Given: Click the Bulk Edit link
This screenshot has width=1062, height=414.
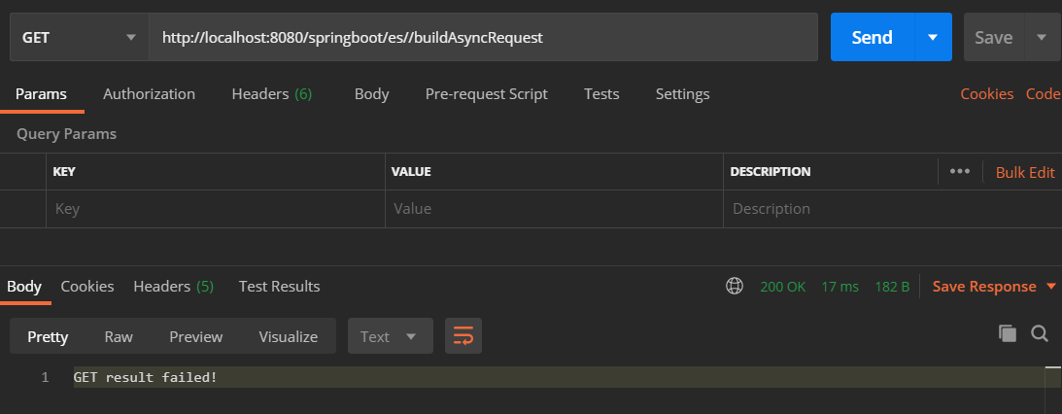Looking at the screenshot, I should pos(1025,172).
